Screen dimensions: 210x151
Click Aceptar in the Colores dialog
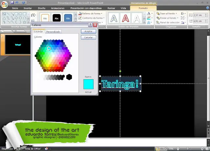88,31
